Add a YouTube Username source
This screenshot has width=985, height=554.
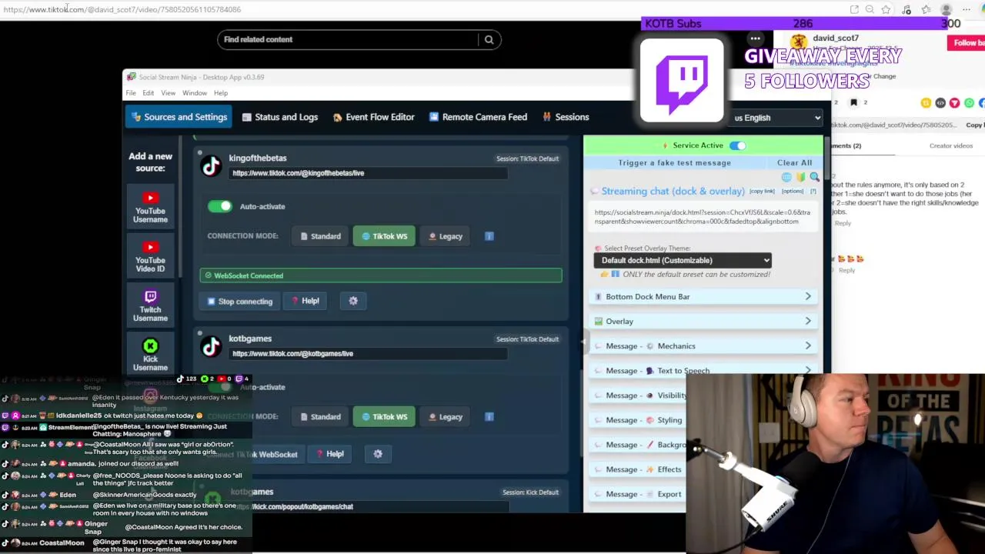pos(150,206)
